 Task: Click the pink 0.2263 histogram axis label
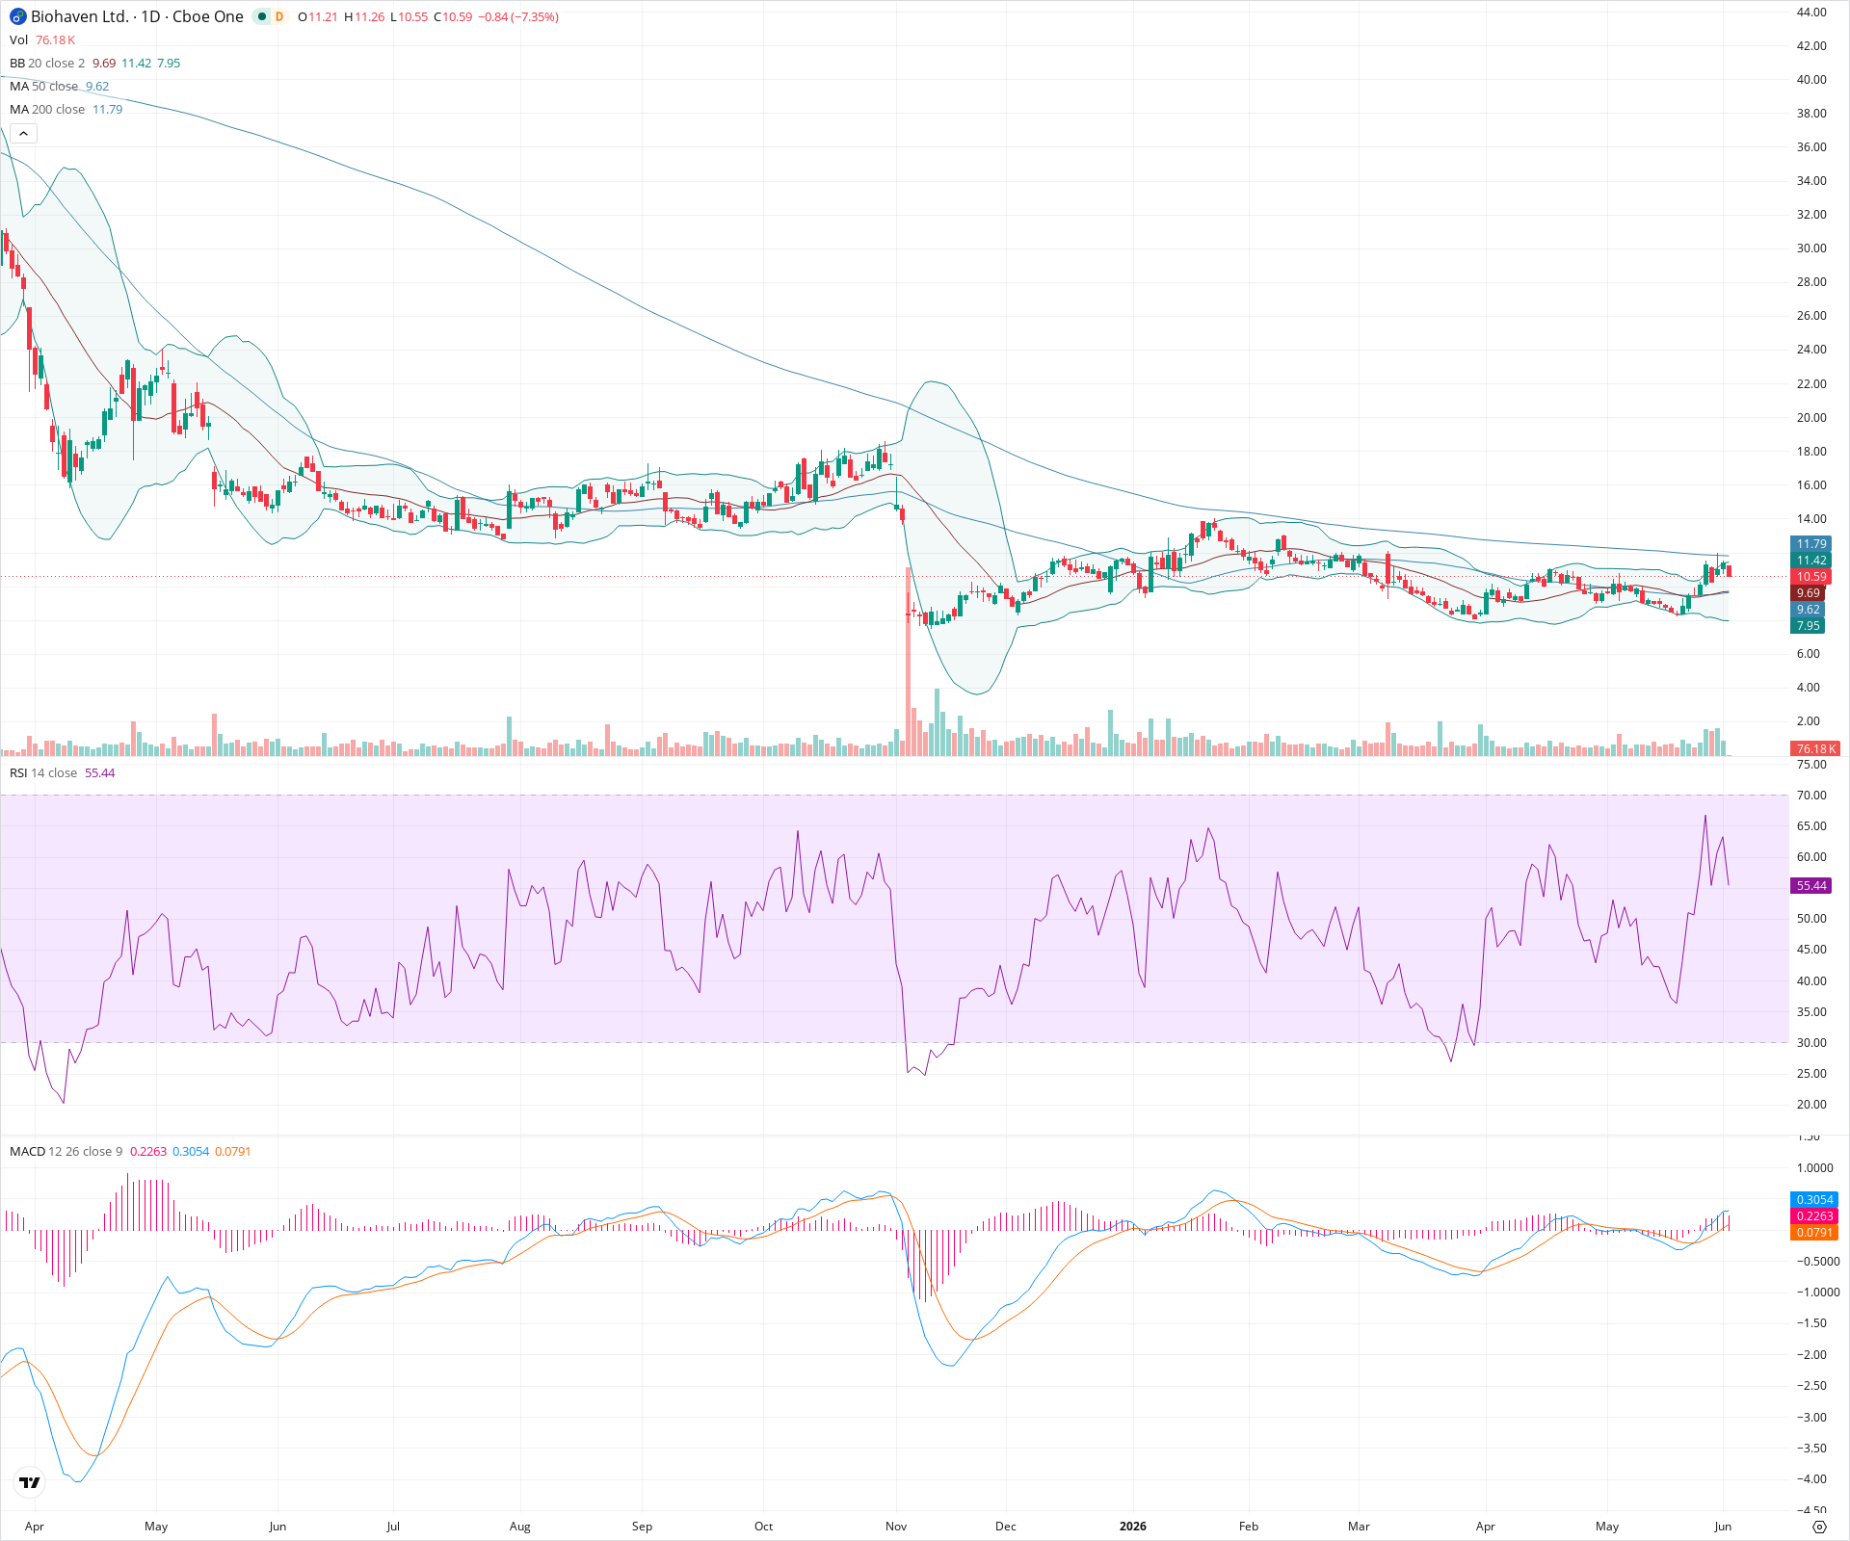tap(1815, 1216)
